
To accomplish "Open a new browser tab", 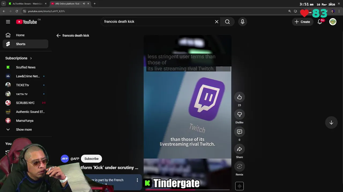I will 95,4.
